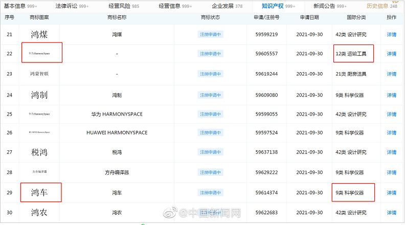Screen dimensions: 406x225
Task: Open 详情 for row 23
Action: click(392, 74)
